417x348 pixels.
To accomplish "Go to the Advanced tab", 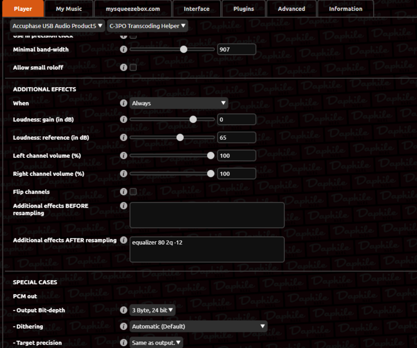I will pyautogui.click(x=291, y=9).
